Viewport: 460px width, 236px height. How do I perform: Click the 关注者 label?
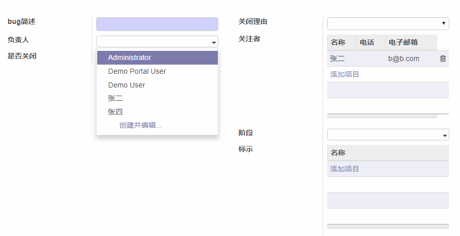click(x=249, y=39)
